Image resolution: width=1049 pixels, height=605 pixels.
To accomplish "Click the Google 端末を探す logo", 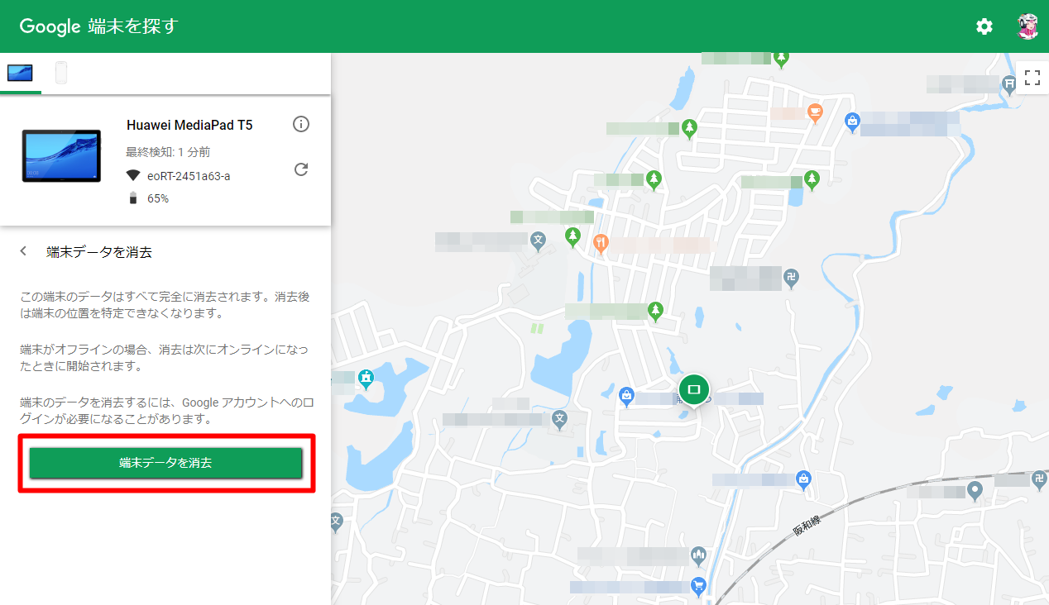I will [x=98, y=26].
